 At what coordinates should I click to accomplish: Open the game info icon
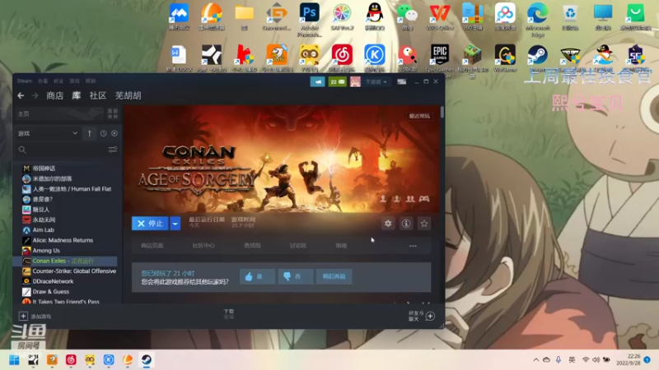tap(406, 224)
